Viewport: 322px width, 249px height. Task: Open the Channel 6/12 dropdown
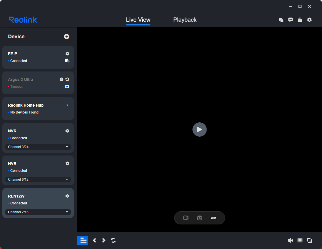[38, 180]
